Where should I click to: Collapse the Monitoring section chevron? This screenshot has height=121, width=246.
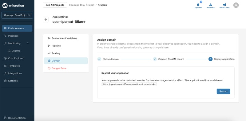click(x=27, y=43)
